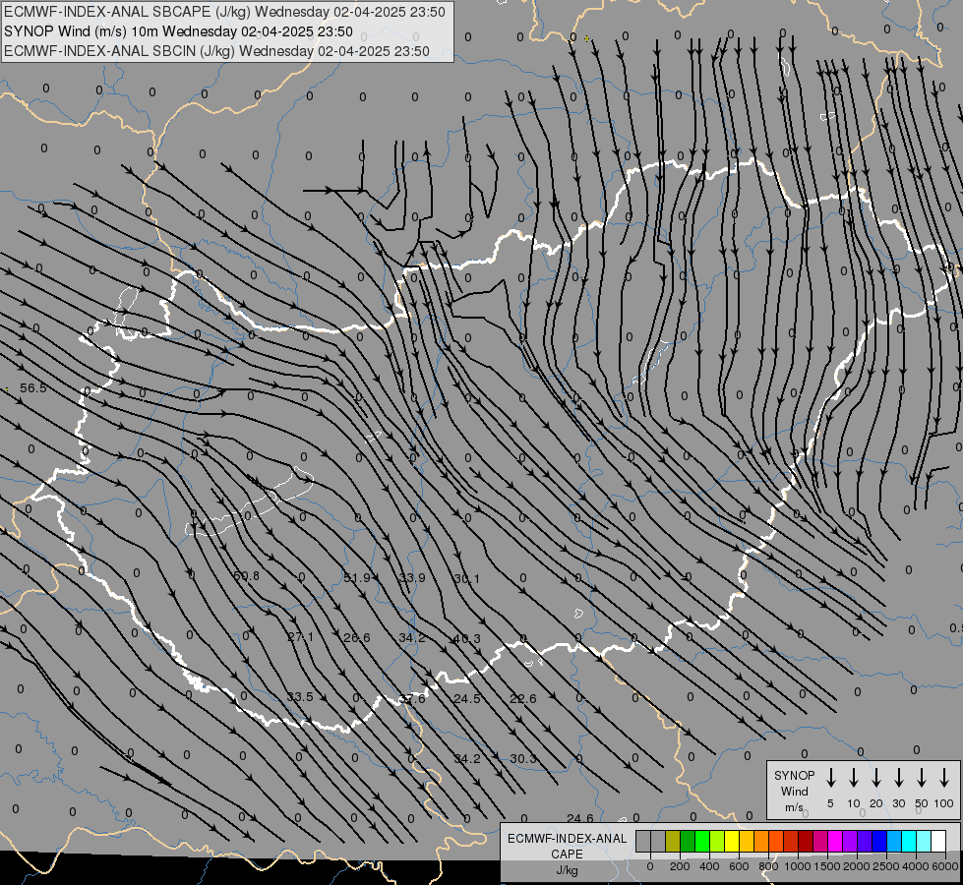Click the 33.5 CAPE value on map

[x=300, y=697]
